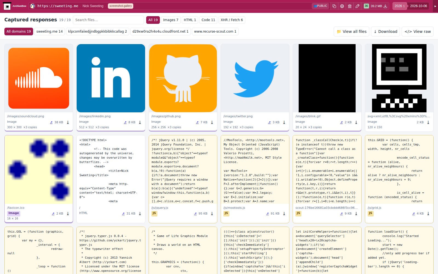Click the pencil edit icon in the header

pos(357,6)
